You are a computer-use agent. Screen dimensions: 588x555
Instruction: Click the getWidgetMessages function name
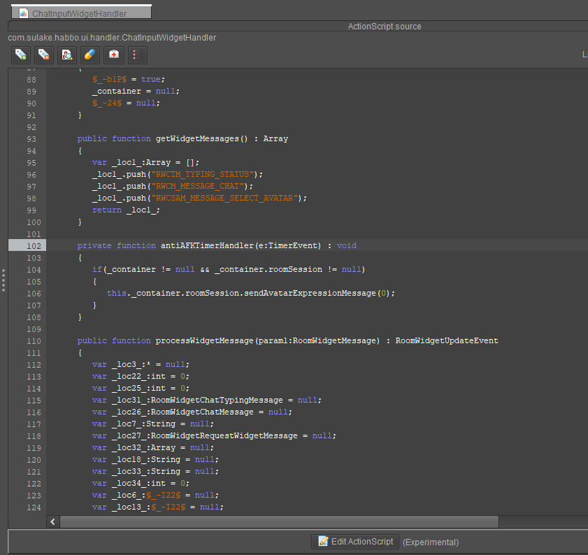click(x=197, y=138)
